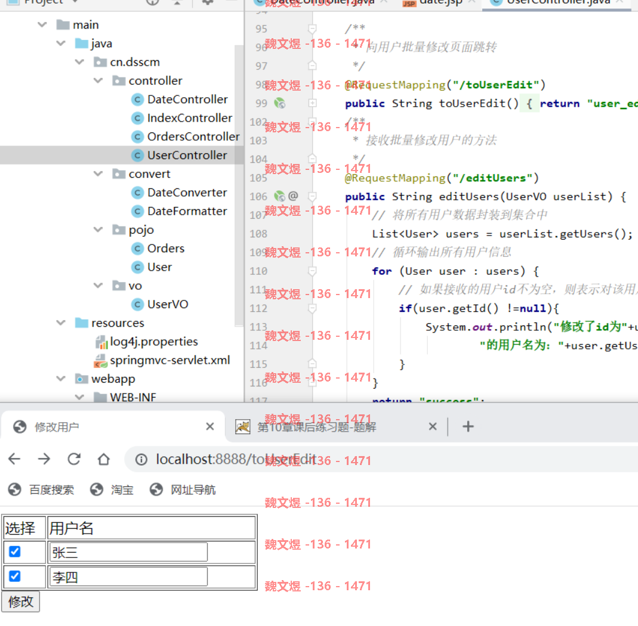Screen dimensions: 638x626
Task: Fold the for loop at line 110
Action: click(313, 271)
